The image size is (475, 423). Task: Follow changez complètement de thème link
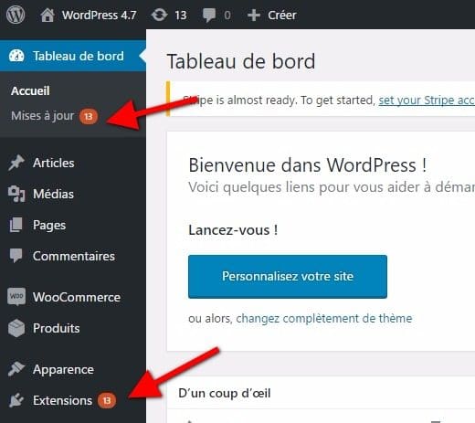coord(324,319)
